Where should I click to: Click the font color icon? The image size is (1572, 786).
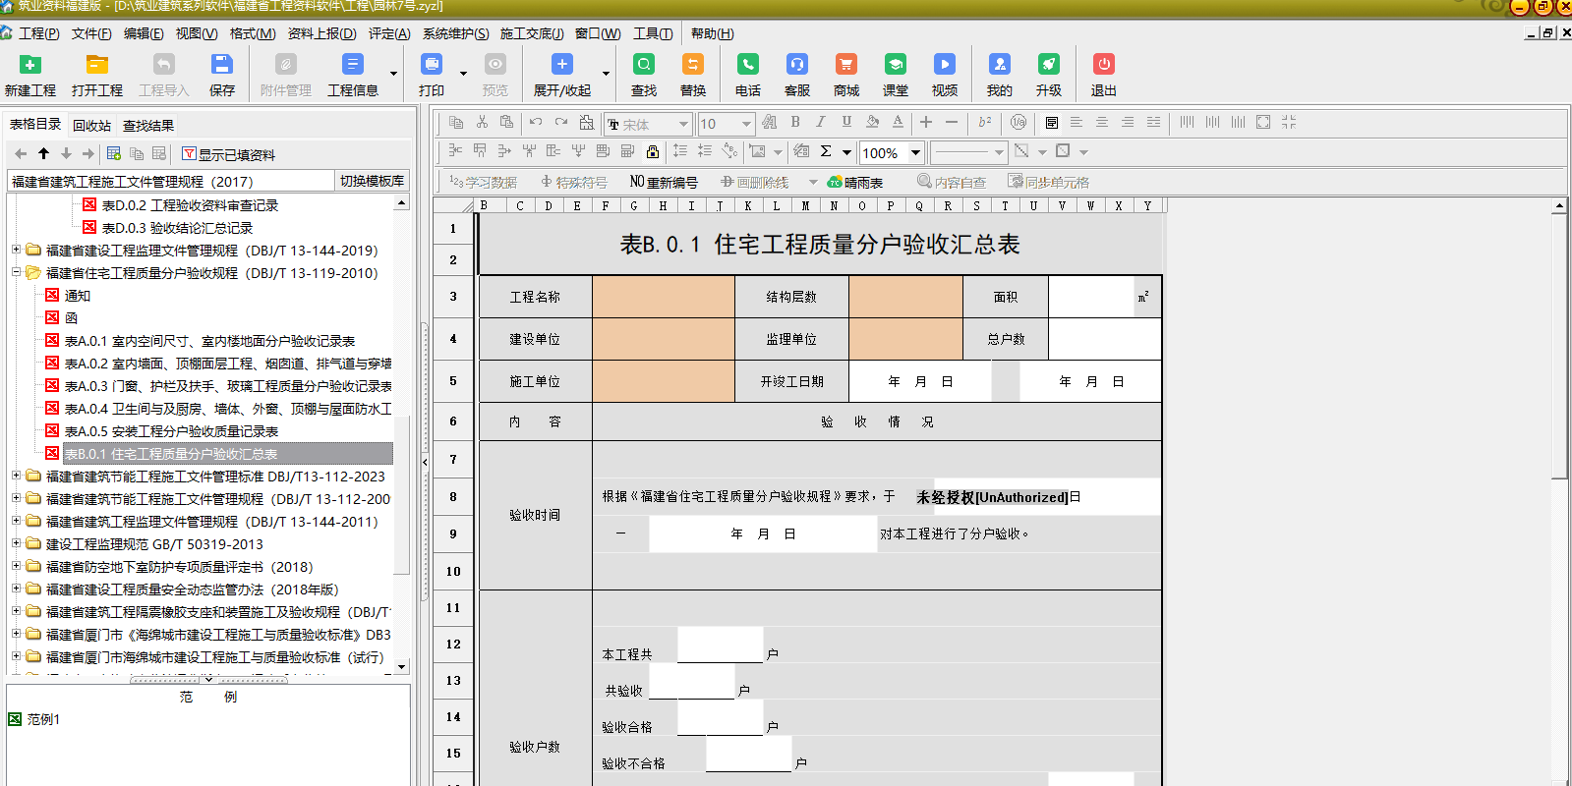(897, 123)
